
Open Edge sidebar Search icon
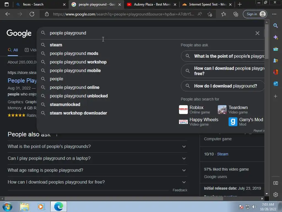275,26
